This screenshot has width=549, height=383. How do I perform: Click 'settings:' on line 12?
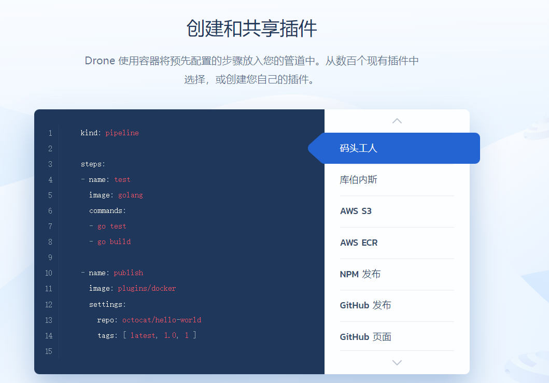coord(107,305)
